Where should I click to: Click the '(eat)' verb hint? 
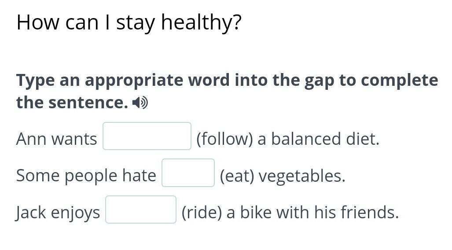(x=237, y=176)
